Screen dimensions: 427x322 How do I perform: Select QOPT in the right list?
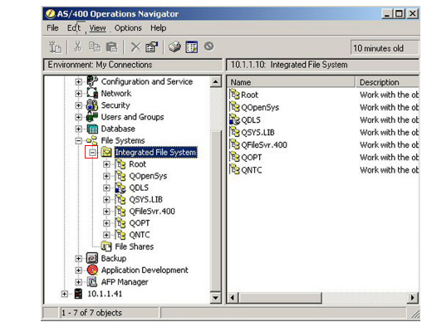point(251,157)
